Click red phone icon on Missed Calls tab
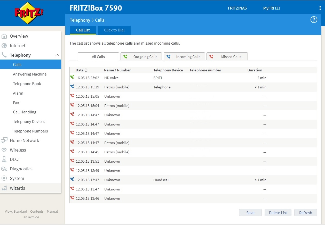Image resolution: width=325 pixels, height=225 pixels. coord(211,56)
